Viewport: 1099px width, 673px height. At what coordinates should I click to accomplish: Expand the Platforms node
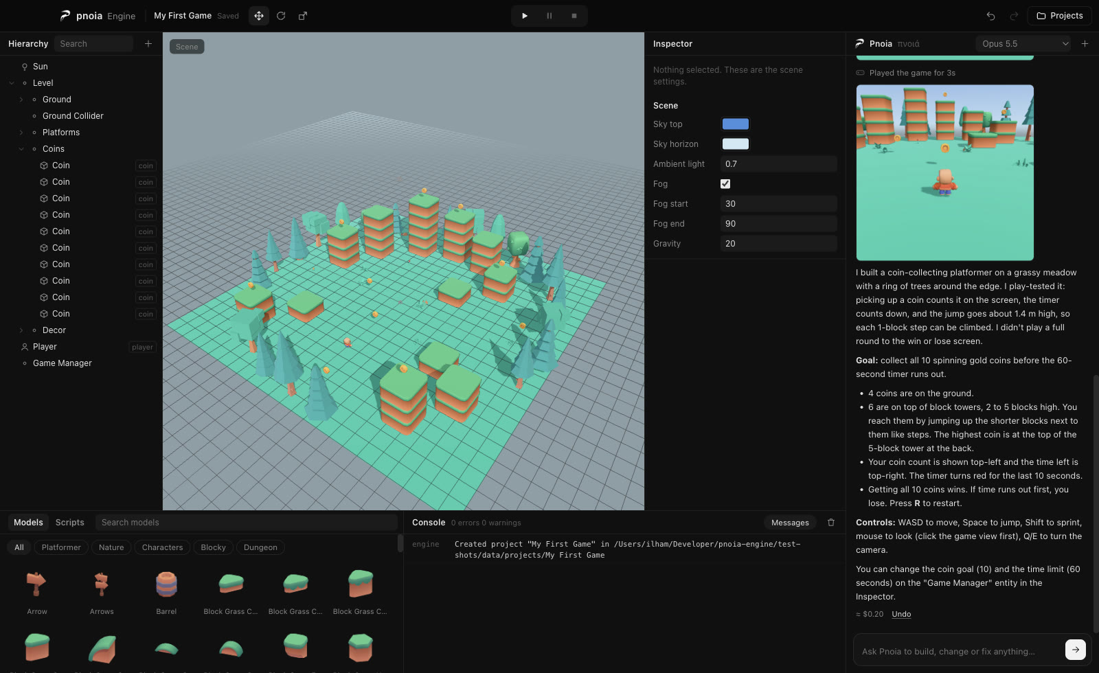click(21, 133)
